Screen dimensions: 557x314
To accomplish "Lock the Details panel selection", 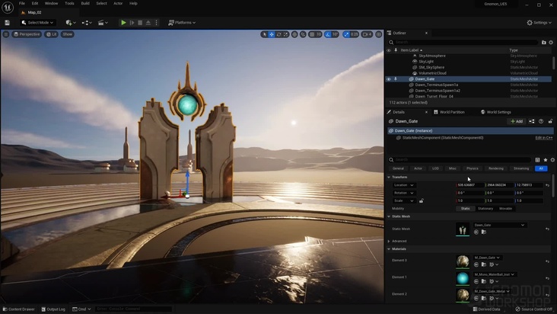I will (x=550, y=121).
